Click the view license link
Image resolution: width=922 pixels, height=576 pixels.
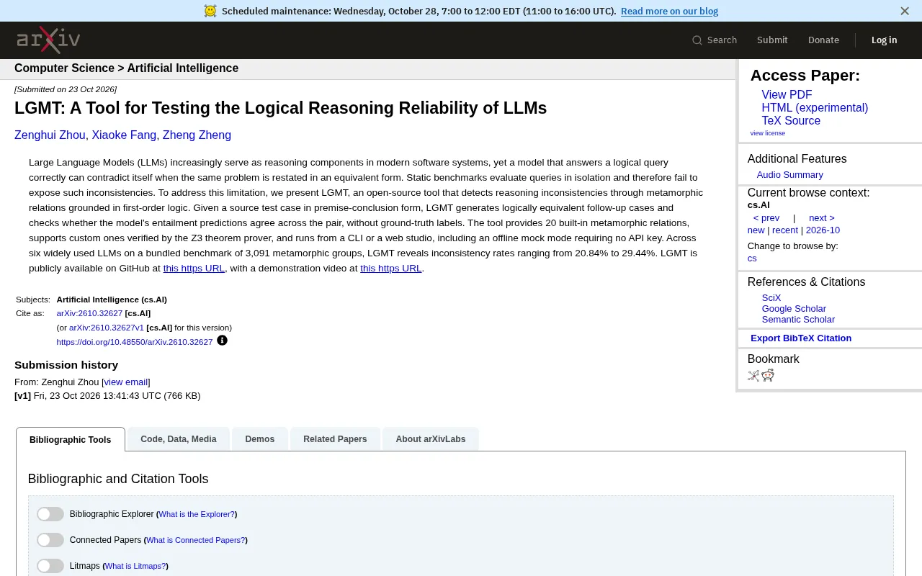tap(768, 133)
